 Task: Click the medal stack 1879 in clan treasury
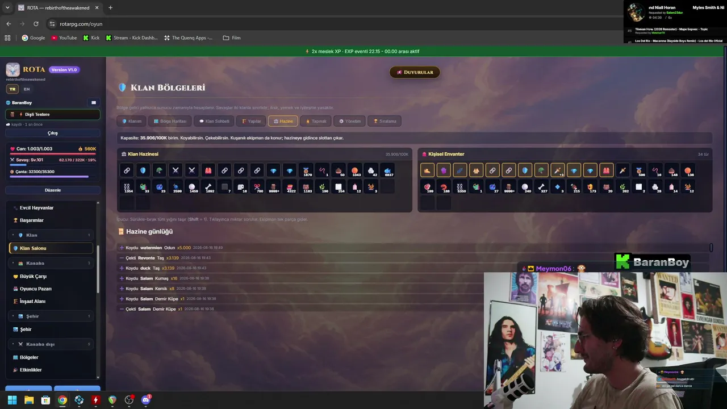307,170
